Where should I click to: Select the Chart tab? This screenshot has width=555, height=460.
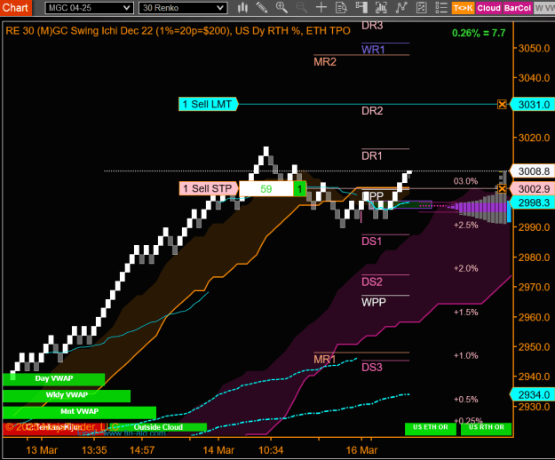point(16,8)
